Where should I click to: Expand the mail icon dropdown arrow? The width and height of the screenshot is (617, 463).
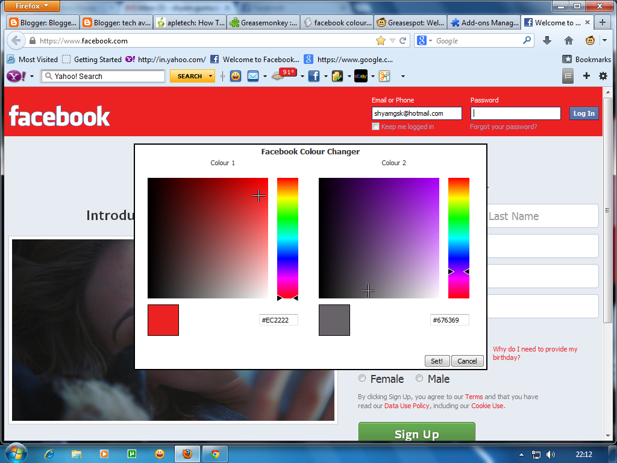[265, 77]
